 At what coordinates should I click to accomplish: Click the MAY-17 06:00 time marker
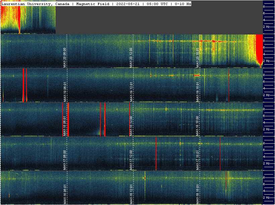click(65, 160)
